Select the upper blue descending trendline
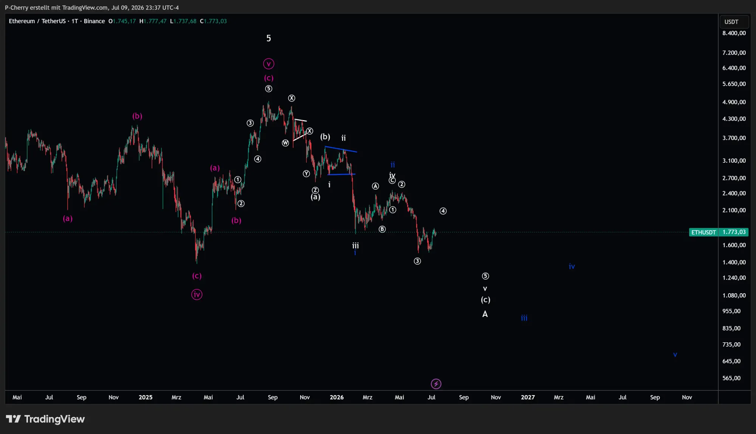 tap(341, 149)
